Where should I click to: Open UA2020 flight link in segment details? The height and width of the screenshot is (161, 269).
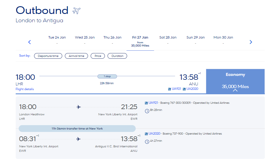pos(154,133)
